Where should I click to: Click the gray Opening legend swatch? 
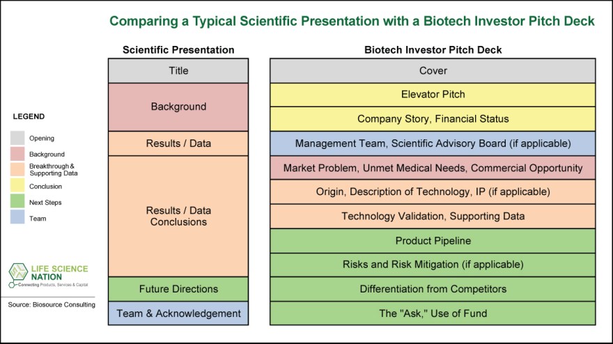pyautogui.click(x=17, y=138)
